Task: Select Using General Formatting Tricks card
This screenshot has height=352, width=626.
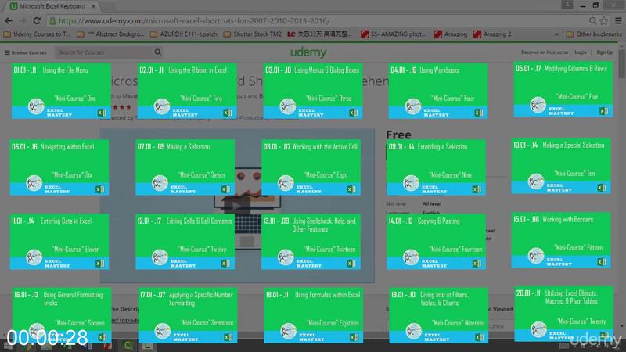Action: (x=62, y=316)
